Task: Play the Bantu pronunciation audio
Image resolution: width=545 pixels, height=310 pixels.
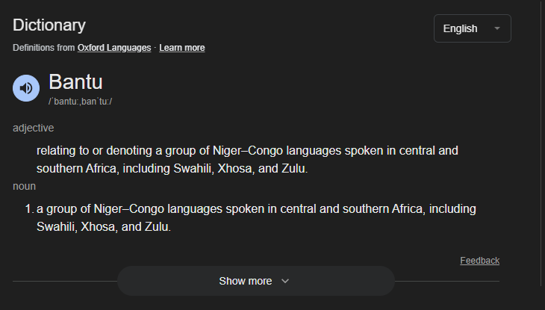Action: pyautogui.click(x=26, y=88)
